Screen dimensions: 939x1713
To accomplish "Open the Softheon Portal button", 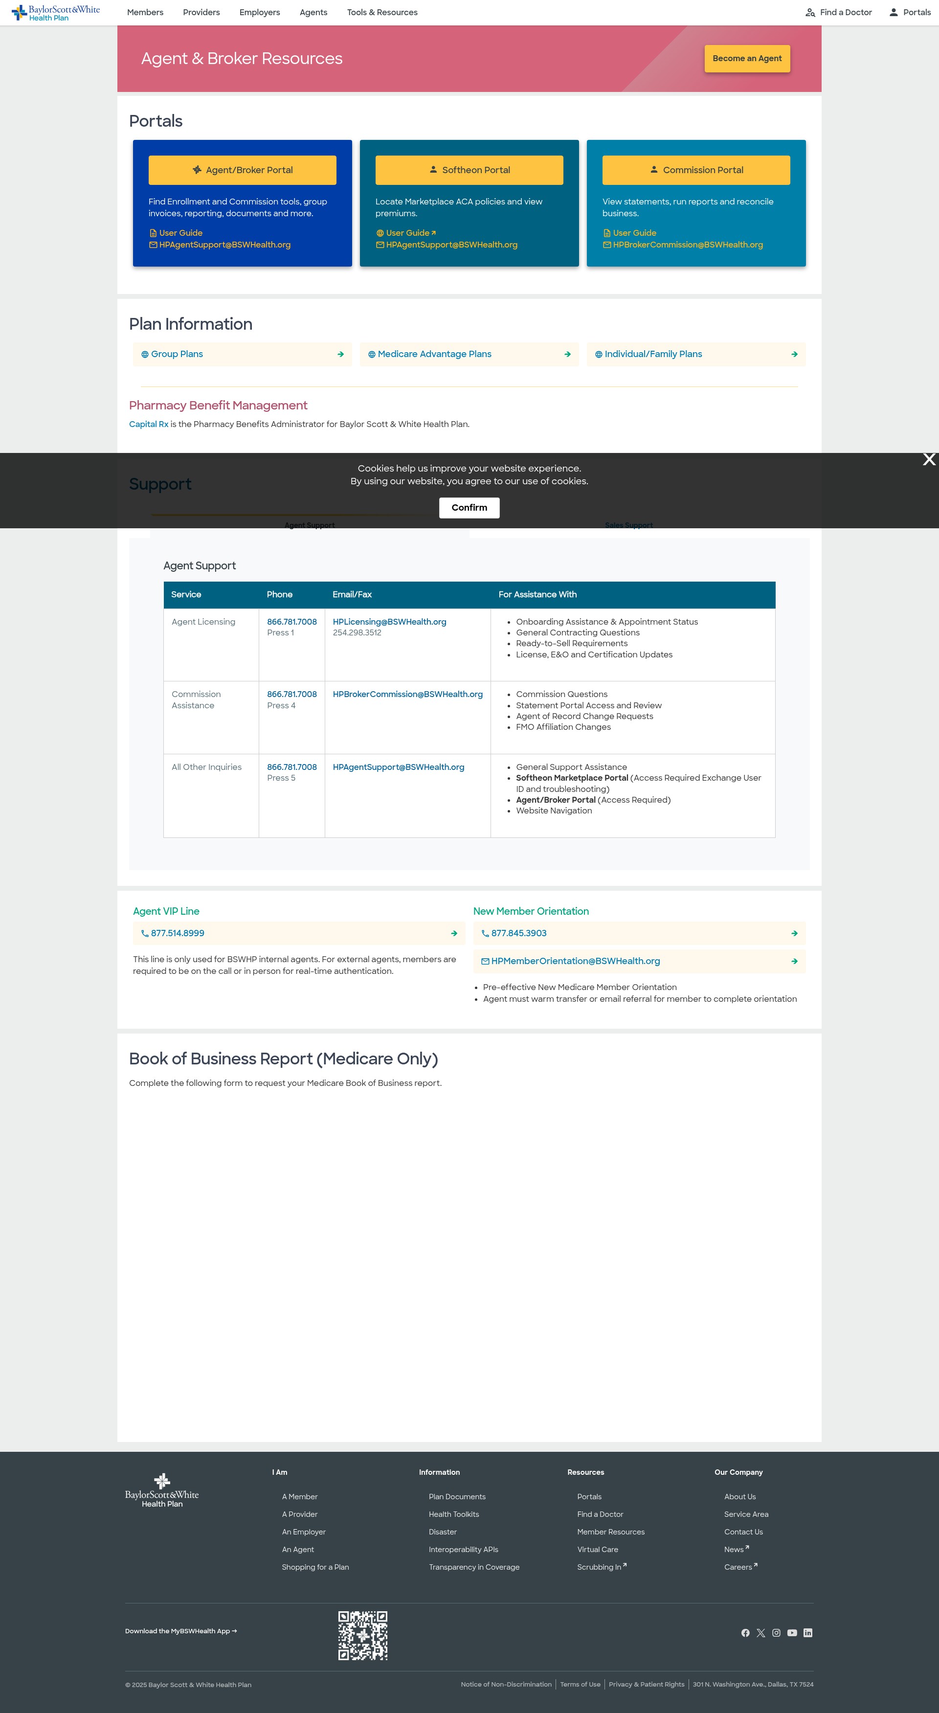I will pos(469,170).
